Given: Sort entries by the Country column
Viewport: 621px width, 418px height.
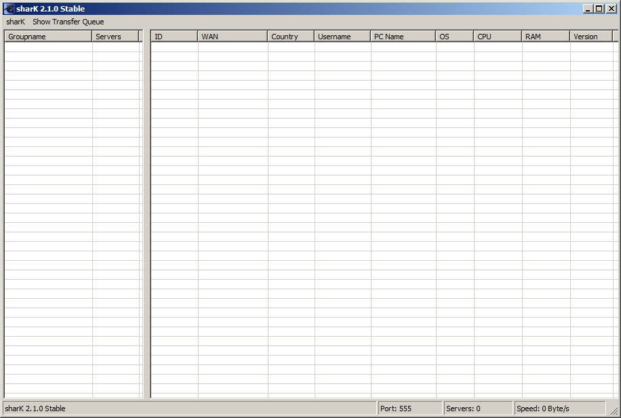Looking at the screenshot, I should pyautogui.click(x=290, y=37).
